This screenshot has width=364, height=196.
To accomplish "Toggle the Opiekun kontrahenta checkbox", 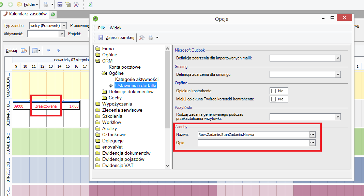I will 274,91.
